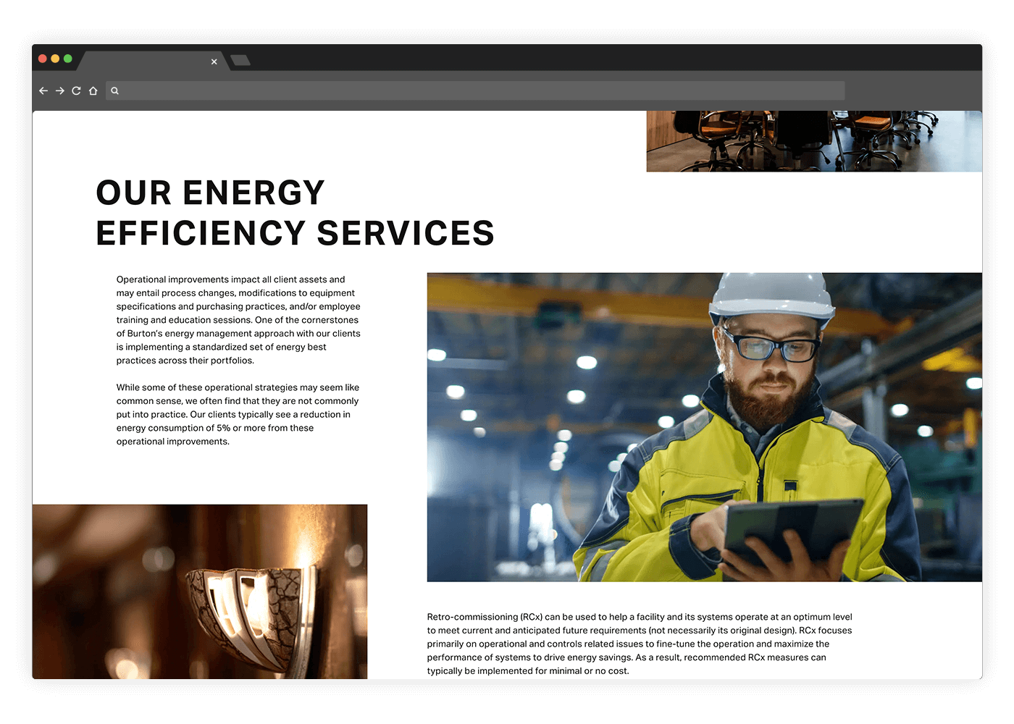1014x724 pixels.
Task: Click the paragraph starting "While some of these"
Action: click(x=238, y=415)
